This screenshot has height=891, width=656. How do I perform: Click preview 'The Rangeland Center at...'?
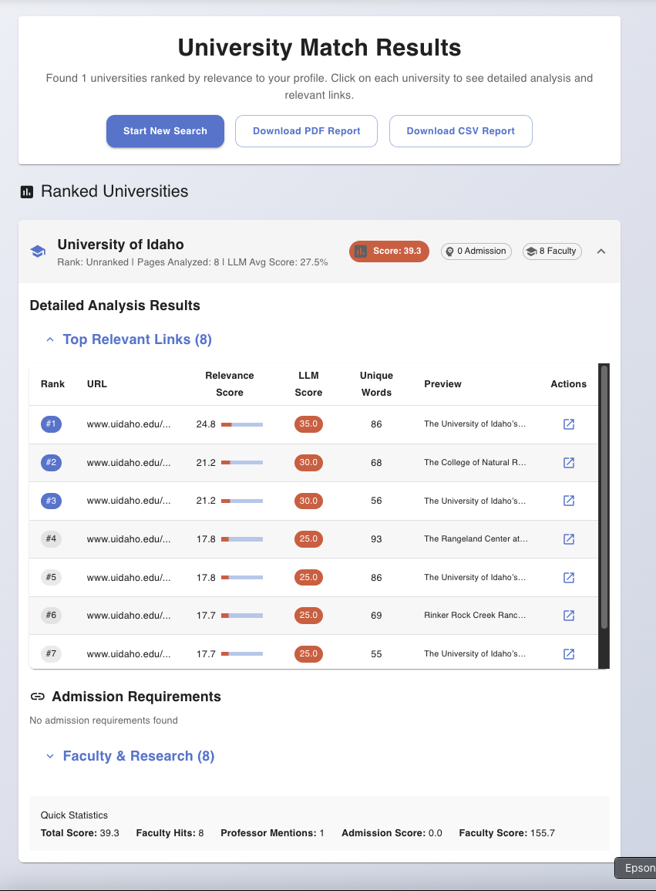click(476, 538)
